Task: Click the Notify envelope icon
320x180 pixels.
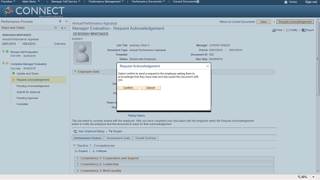Action: pyautogui.click(x=288, y=30)
